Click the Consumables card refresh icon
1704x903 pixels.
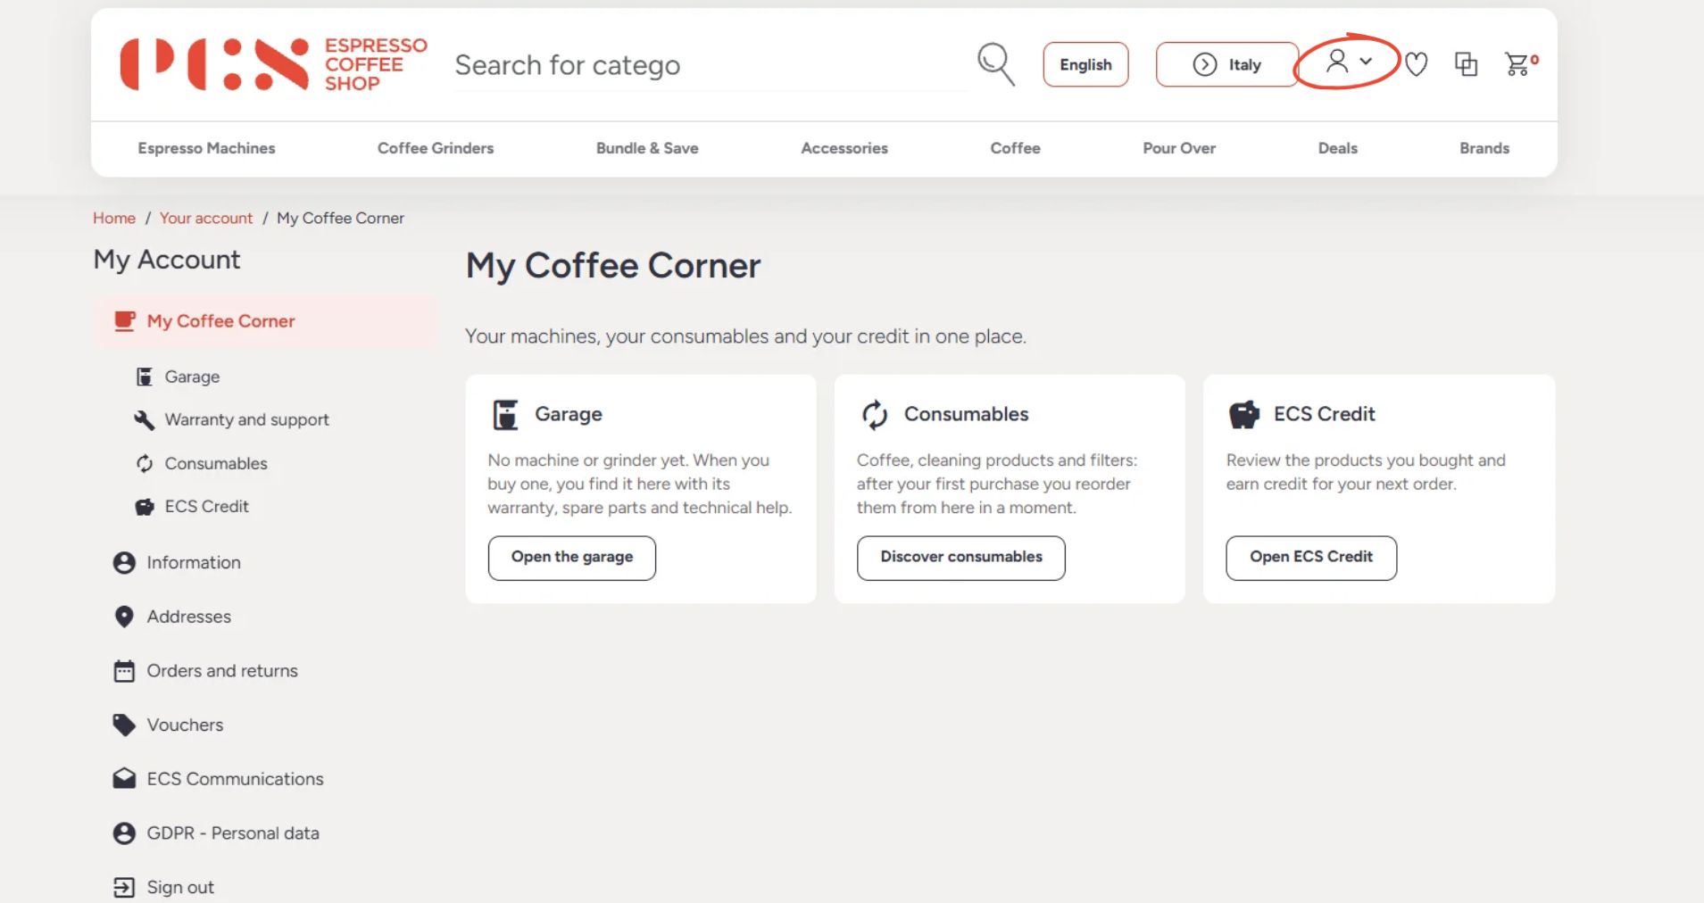click(x=875, y=414)
